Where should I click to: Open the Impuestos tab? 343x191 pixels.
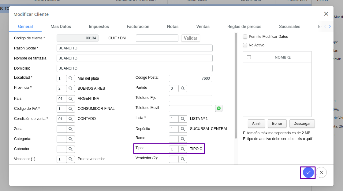click(99, 26)
